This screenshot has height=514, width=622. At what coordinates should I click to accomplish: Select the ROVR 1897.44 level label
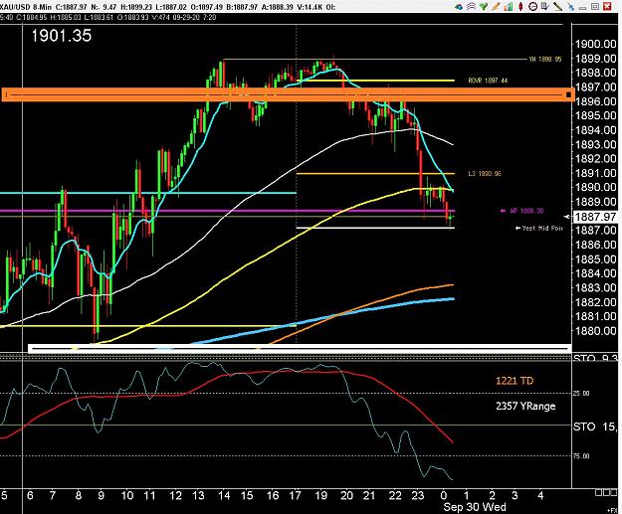[x=488, y=81]
